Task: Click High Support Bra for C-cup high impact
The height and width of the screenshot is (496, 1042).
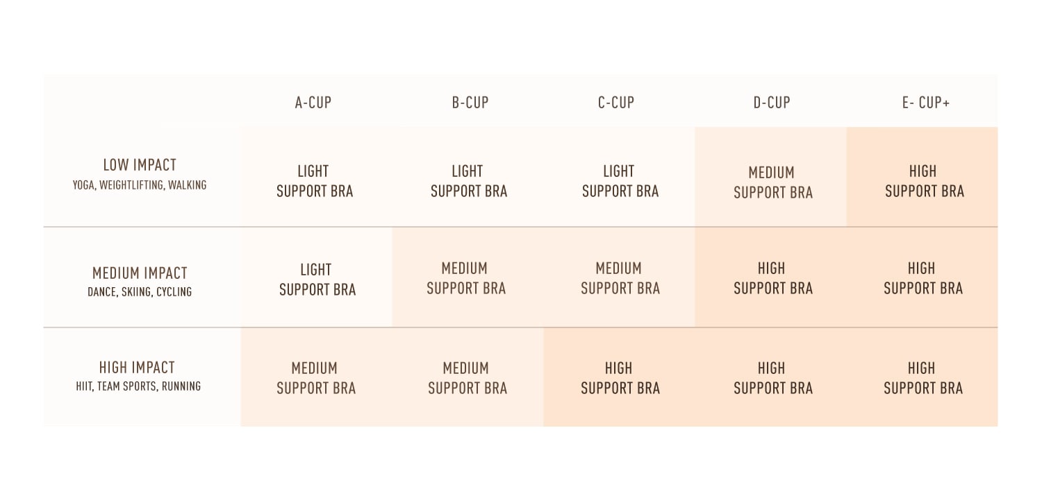Action: (620, 378)
